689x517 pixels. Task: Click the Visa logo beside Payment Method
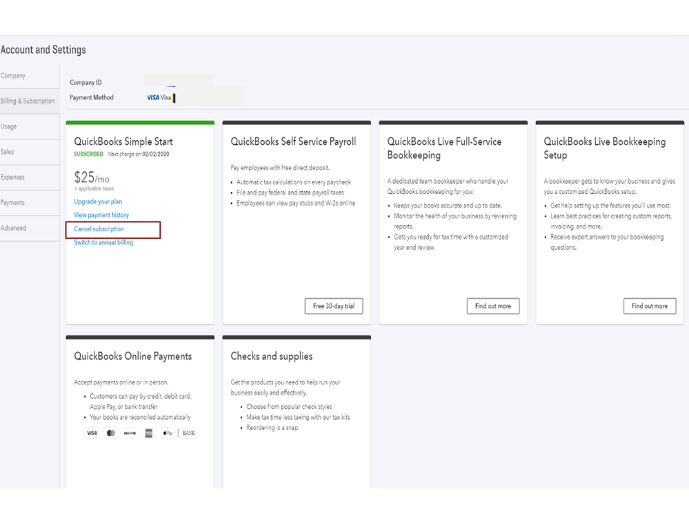153,98
